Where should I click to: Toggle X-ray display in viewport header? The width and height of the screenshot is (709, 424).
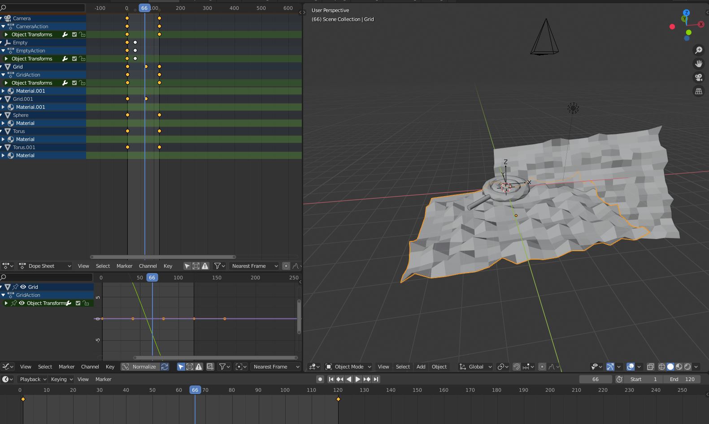650,367
